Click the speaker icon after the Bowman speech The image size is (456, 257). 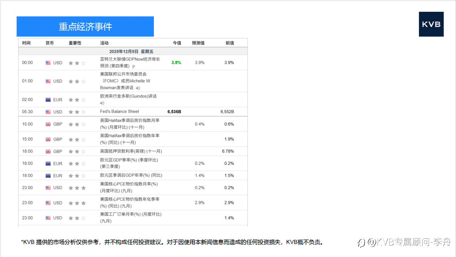[138, 88]
